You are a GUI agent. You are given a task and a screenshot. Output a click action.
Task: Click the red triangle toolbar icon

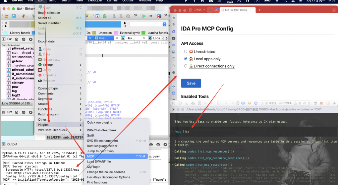(97, 16)
